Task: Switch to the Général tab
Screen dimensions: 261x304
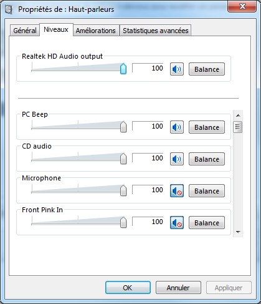Action: click(25, 31)
